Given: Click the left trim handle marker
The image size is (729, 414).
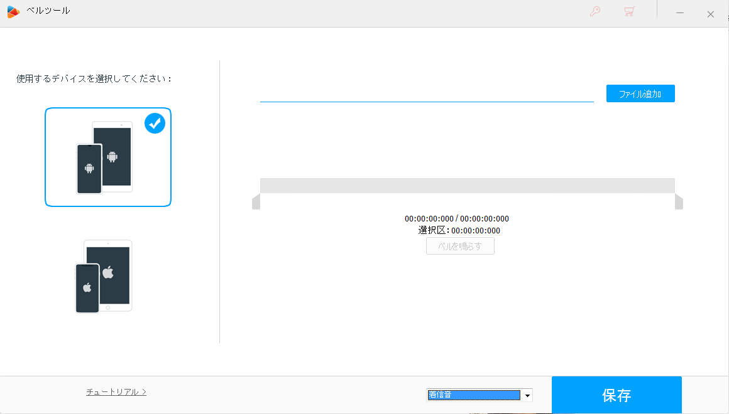Looking at the screenshot, I should point(256,202).
